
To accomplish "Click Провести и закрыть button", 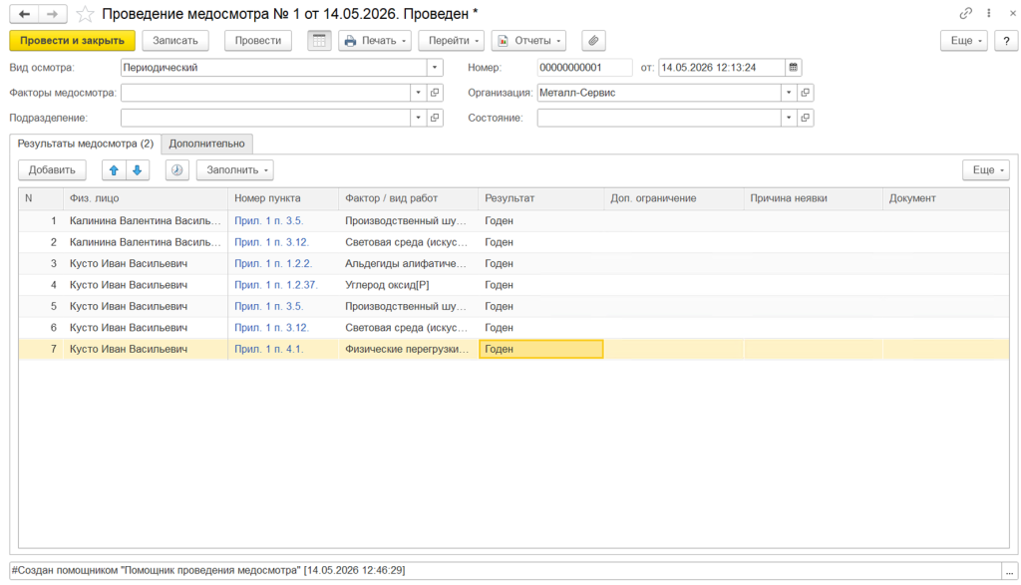I will coord(72,40).
